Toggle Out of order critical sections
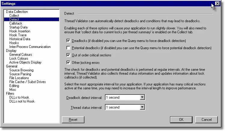This screenshot has width=225, height=131. 68,55
